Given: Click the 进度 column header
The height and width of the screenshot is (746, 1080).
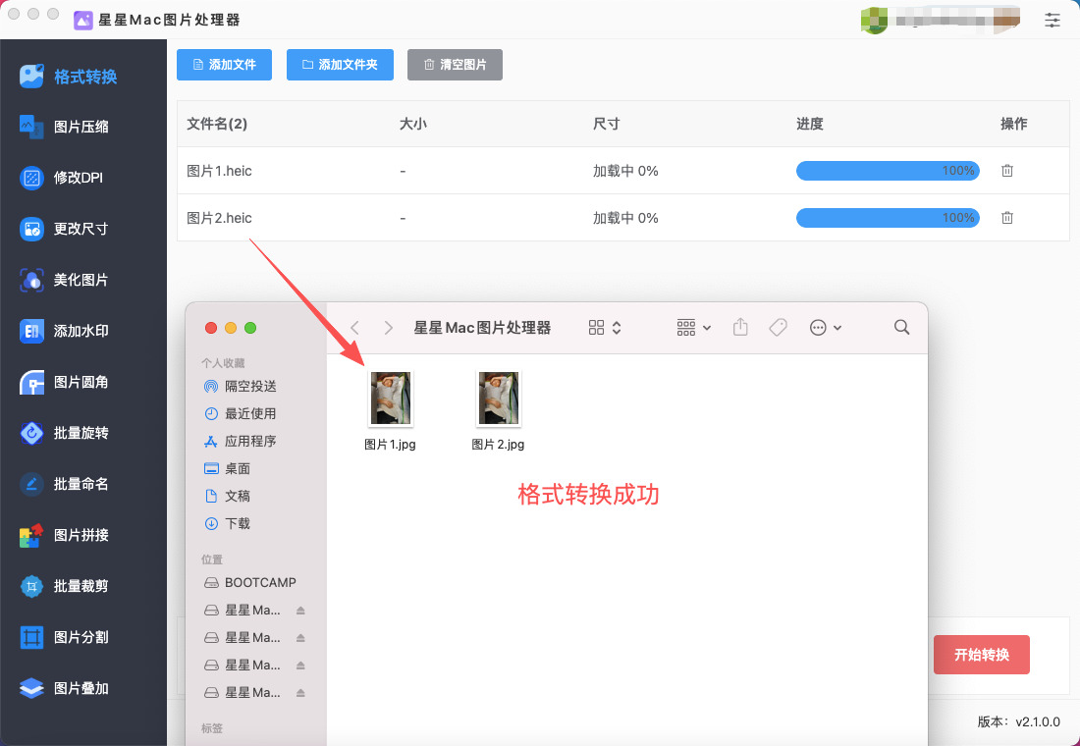Looking at the screenshot, I should point(810,124).
